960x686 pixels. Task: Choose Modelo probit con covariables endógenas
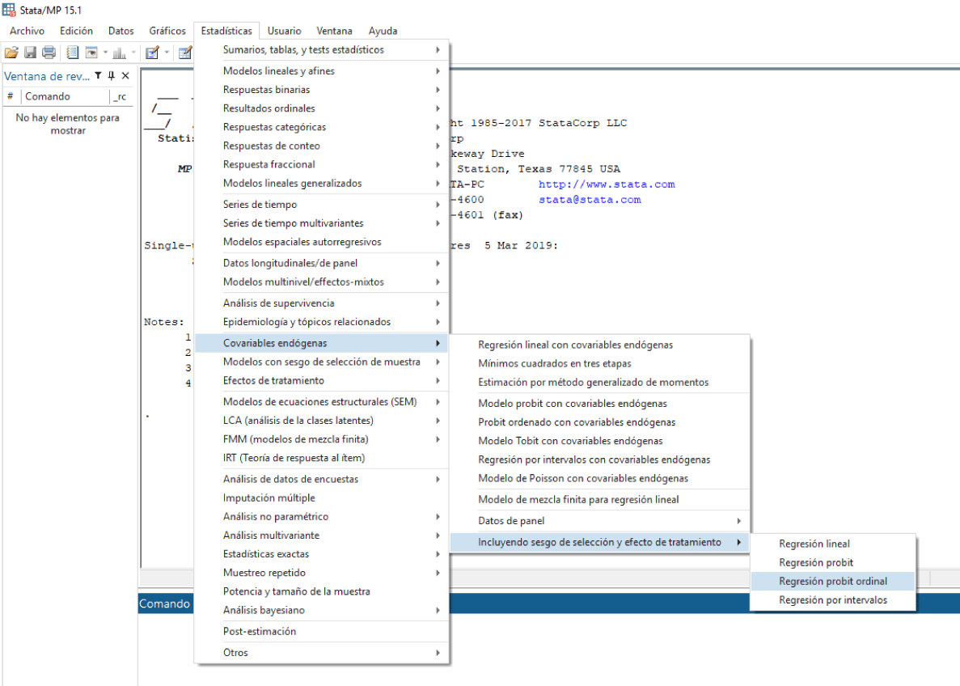click(x=600, y=404)
